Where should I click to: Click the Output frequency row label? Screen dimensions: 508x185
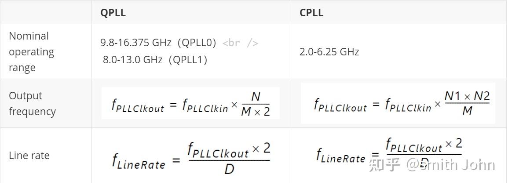[x=32, y=104]
